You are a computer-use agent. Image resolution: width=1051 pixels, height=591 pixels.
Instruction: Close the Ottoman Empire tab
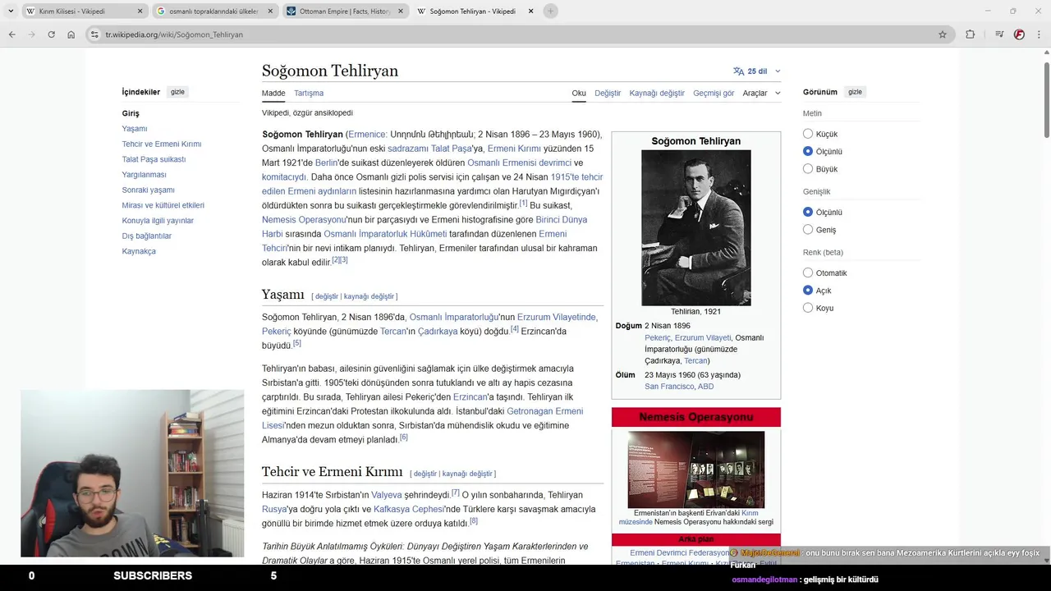400,11
